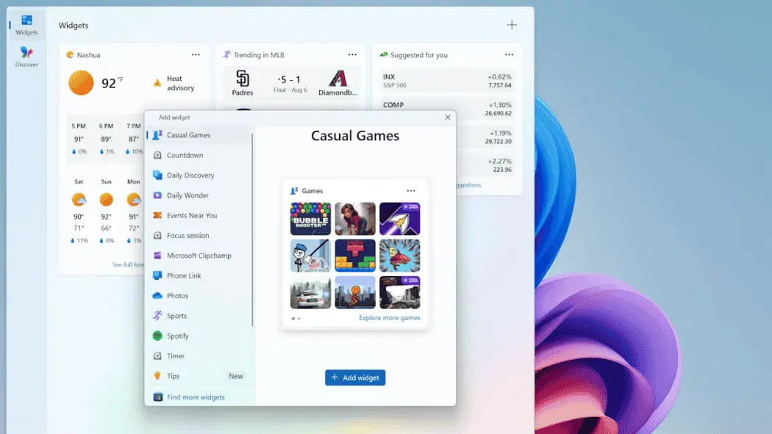Click the Heat advisory warning icon
The image size is (772, 434).
coord(157,83)
